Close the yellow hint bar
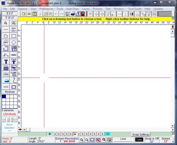This screenshot has width=177, height=145. coord(173,18)
